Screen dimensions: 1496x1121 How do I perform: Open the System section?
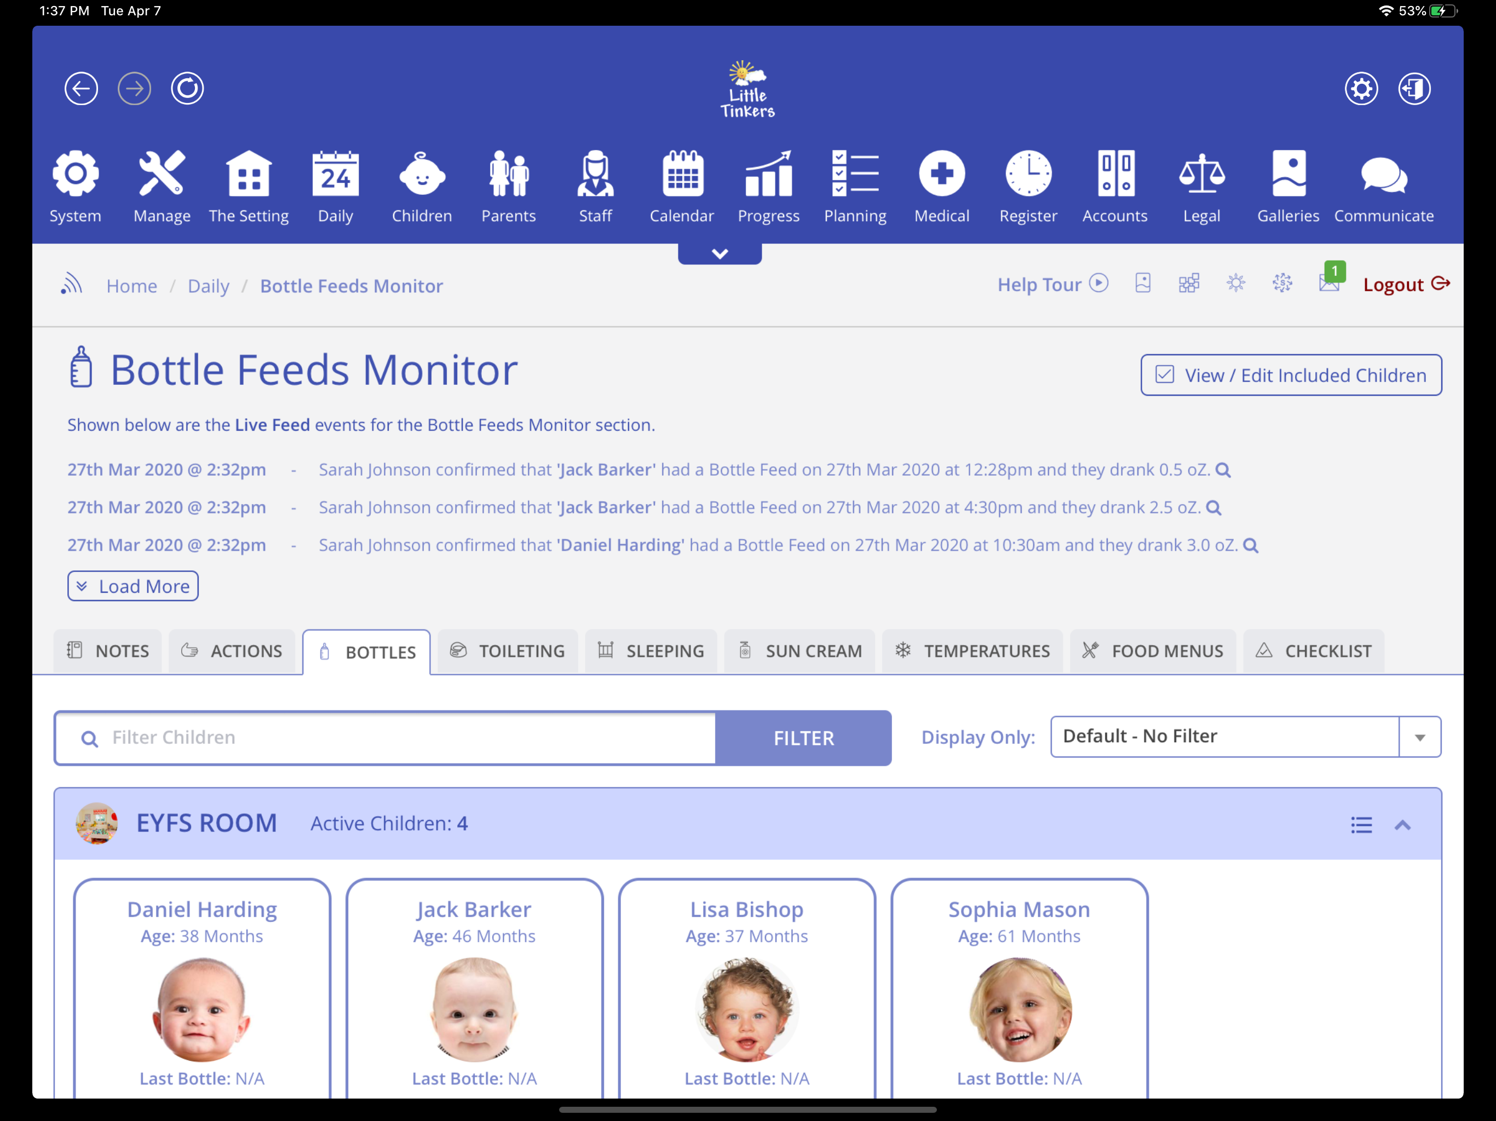[75, 187]
